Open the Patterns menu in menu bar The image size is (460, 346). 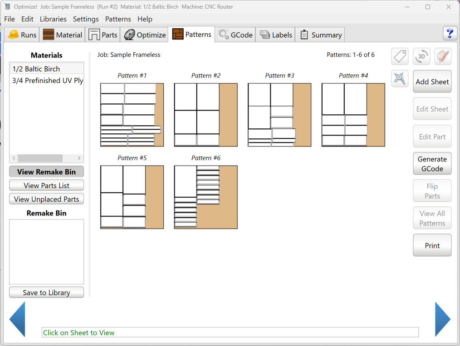point(118,19)
